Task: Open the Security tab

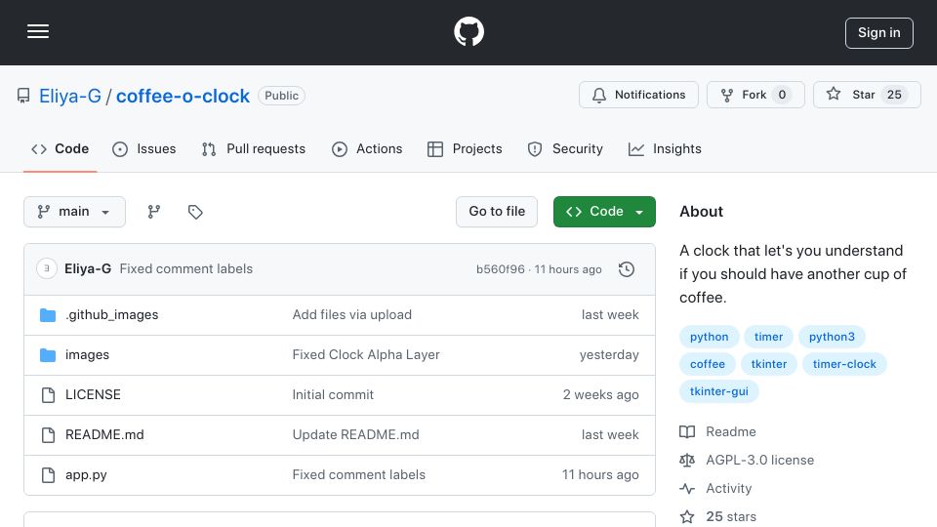Action: pyautogui.click(x=565, y=148)
